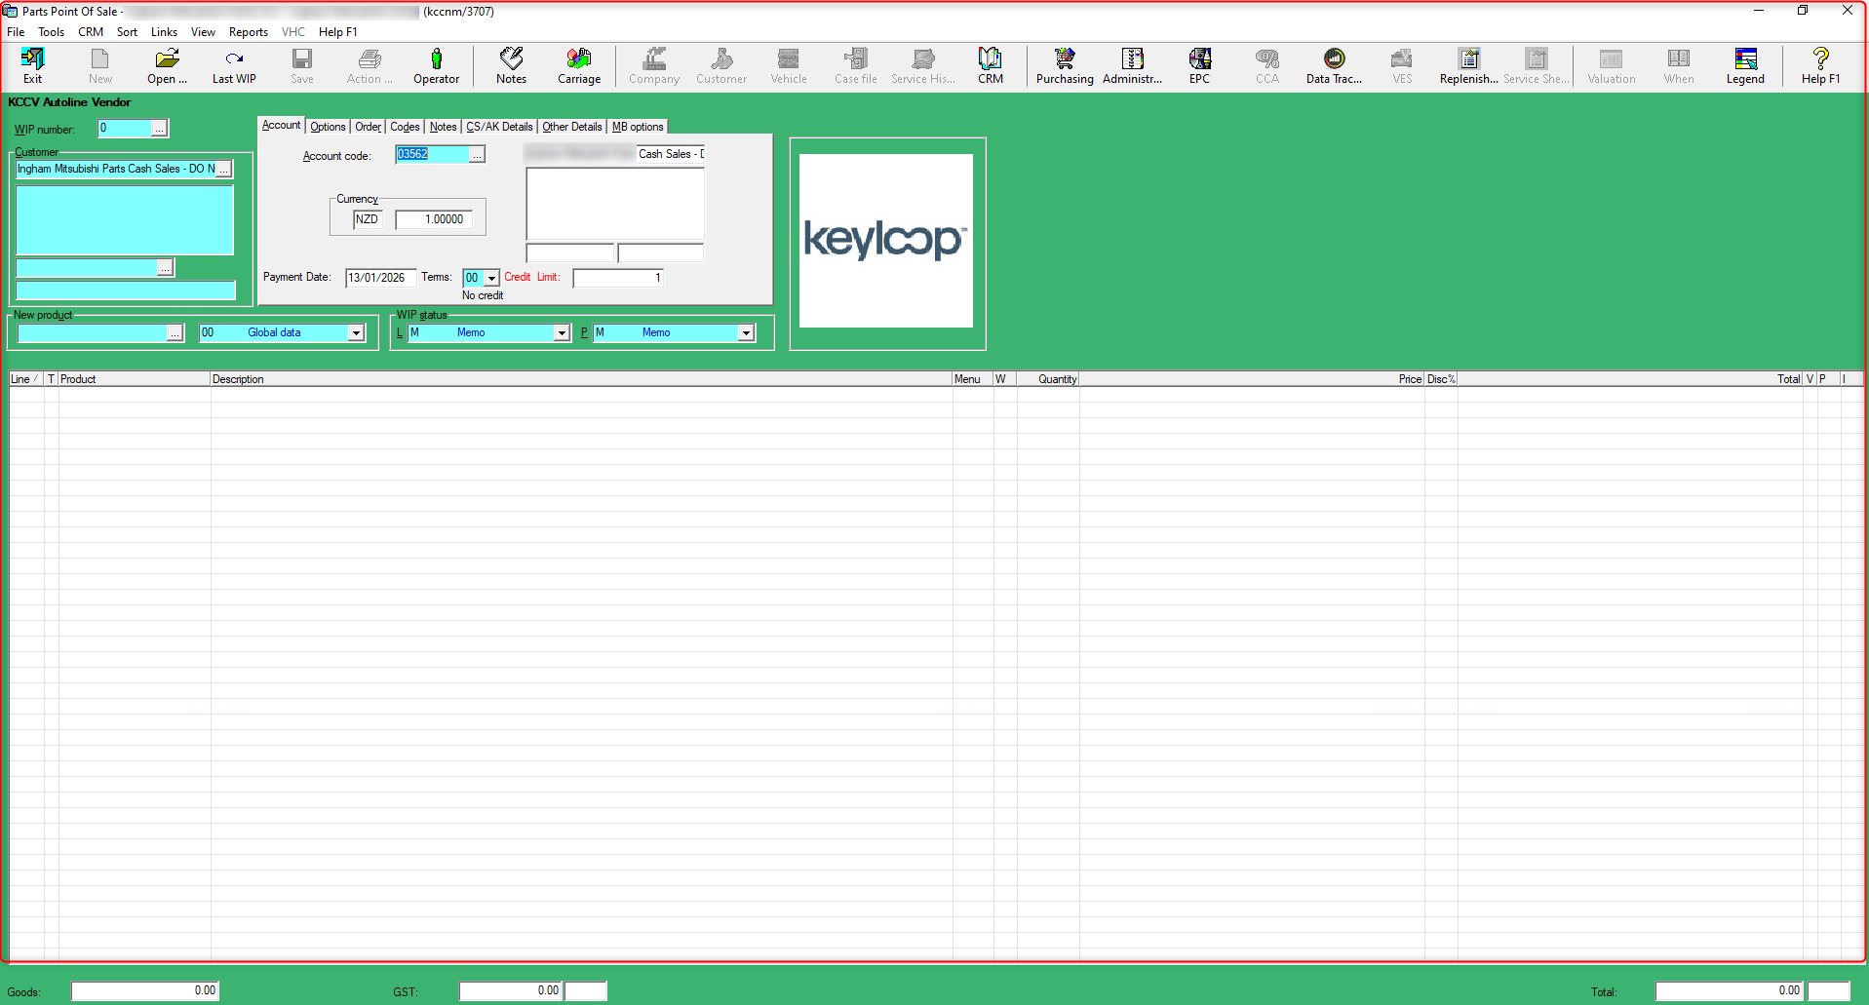The width and height of the screenshot is (1869, 1005).
Task: Load the Last WIP
Action: [x=234, y=66]
